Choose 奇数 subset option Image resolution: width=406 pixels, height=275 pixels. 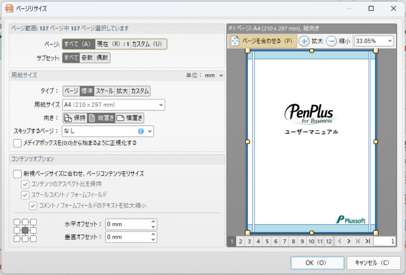click(x=87, y=58)
